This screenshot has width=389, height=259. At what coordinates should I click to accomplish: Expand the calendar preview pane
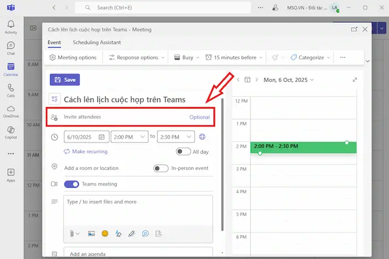tap(355, 80)
